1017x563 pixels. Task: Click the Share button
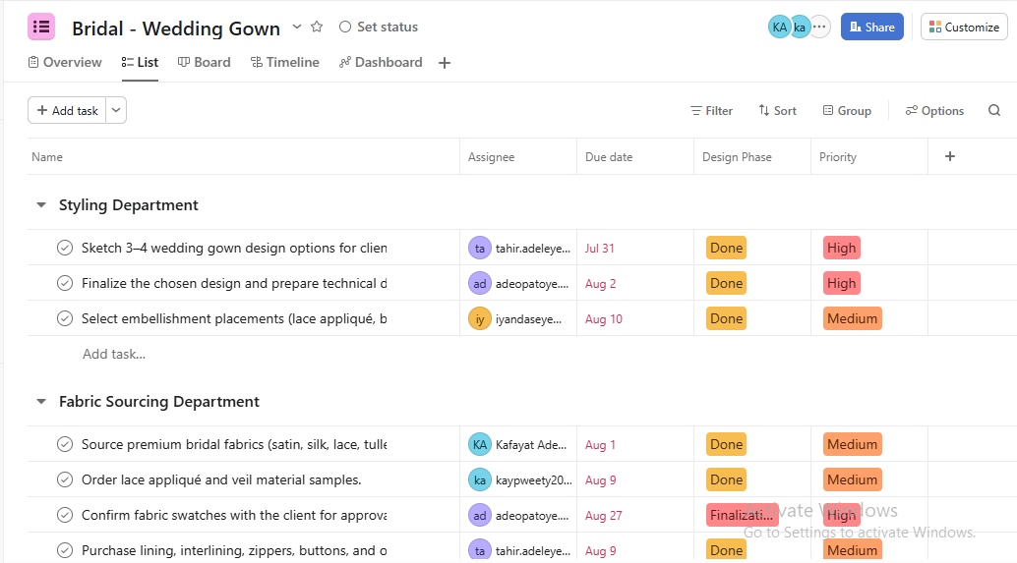click(x=871, y=28)
